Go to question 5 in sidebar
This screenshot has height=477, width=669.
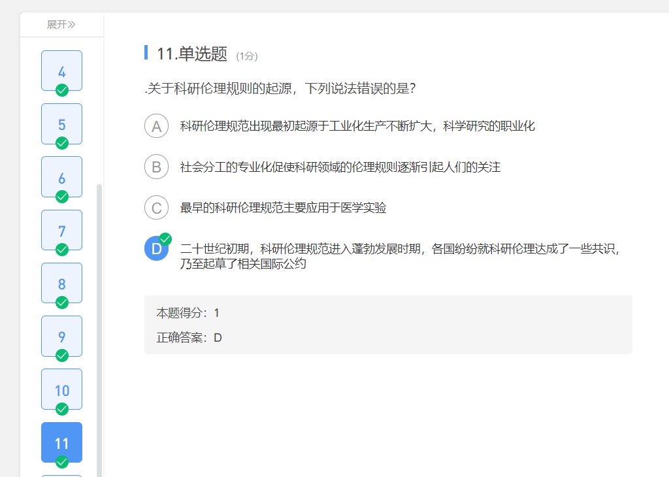[62, 123]
